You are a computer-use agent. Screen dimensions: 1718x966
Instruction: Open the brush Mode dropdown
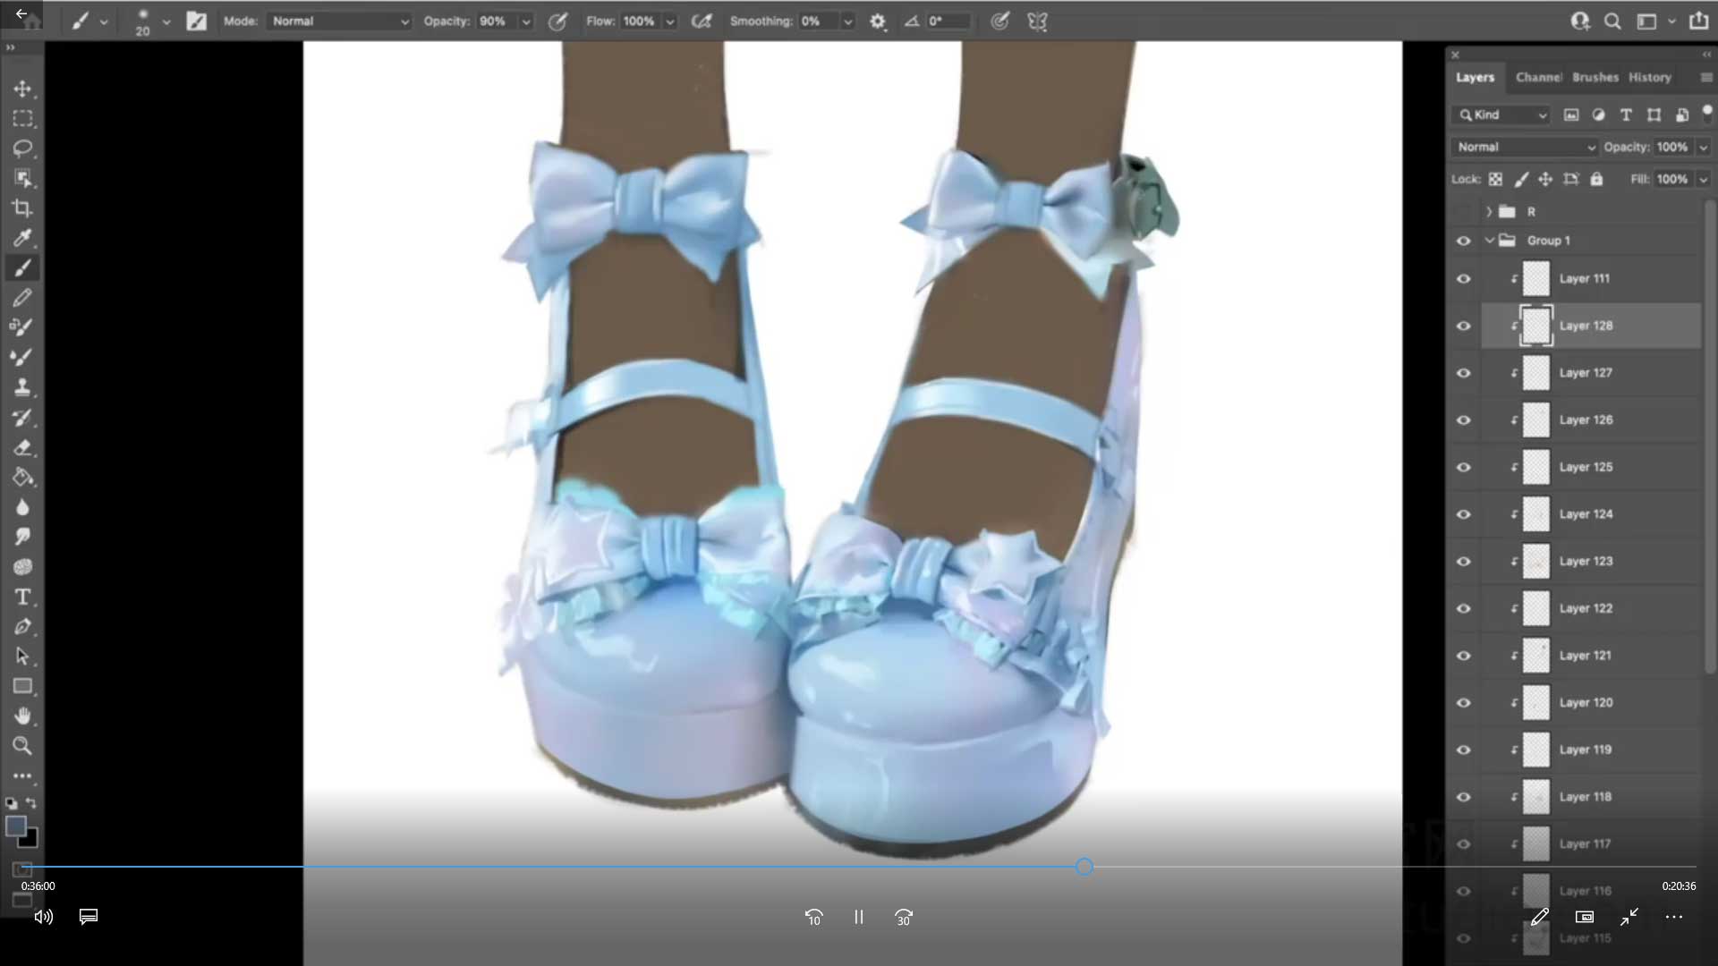point(340,21)
